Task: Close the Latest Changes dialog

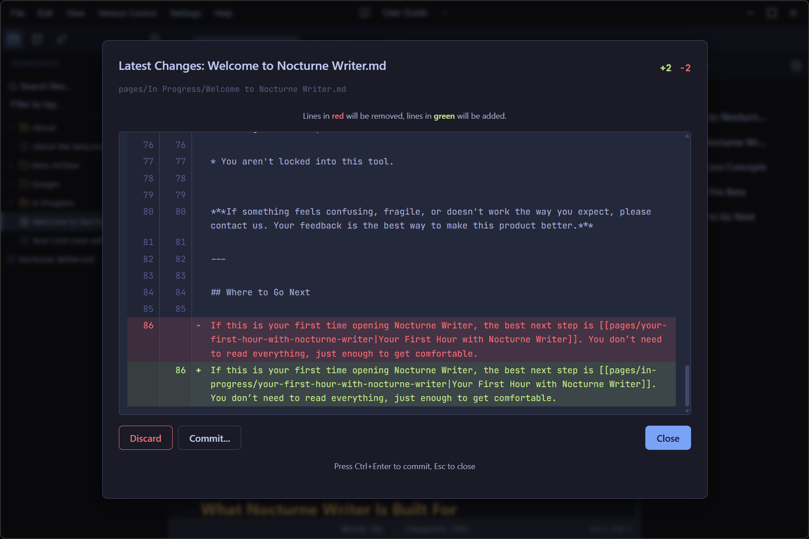Action: [667, 438]
